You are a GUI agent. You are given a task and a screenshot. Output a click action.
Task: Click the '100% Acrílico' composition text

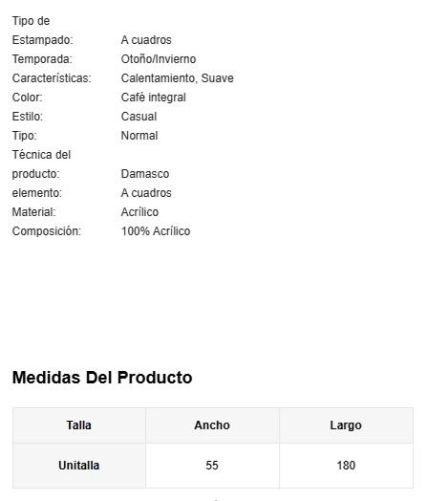tap(156, 231)
